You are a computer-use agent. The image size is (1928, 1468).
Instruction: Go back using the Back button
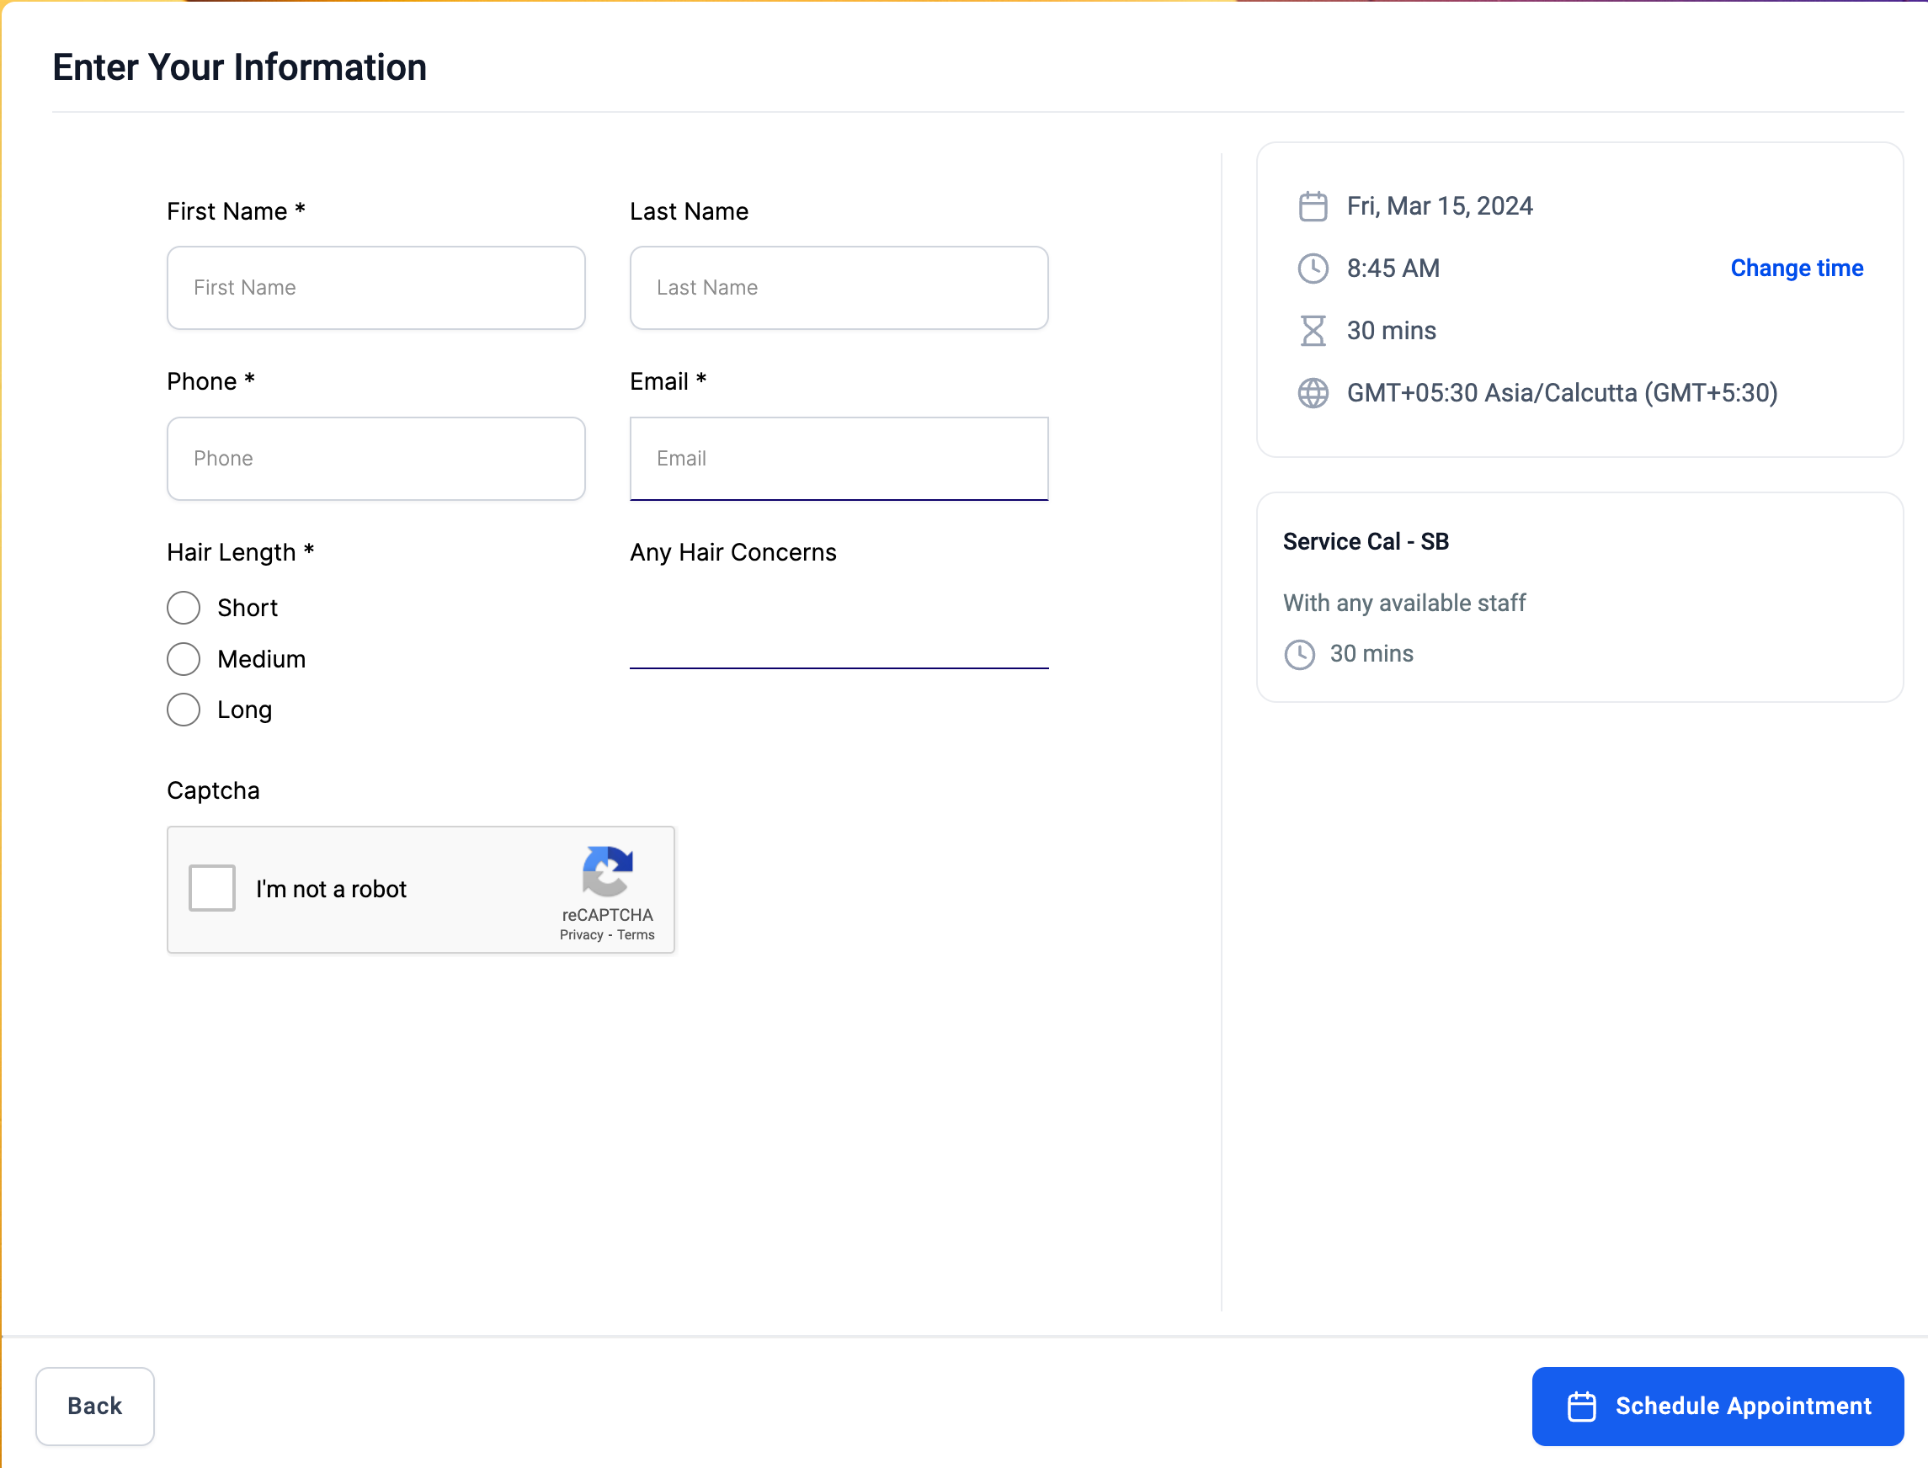pyautogui.click(x=94, y=1406)
